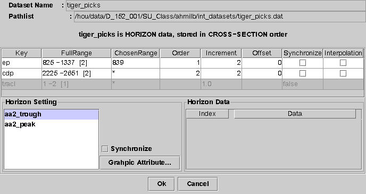The width and height of the screenshot is (366, 194).
Task: Enable Interpolation checkbox in ep row
Action: tap(343, 63)
